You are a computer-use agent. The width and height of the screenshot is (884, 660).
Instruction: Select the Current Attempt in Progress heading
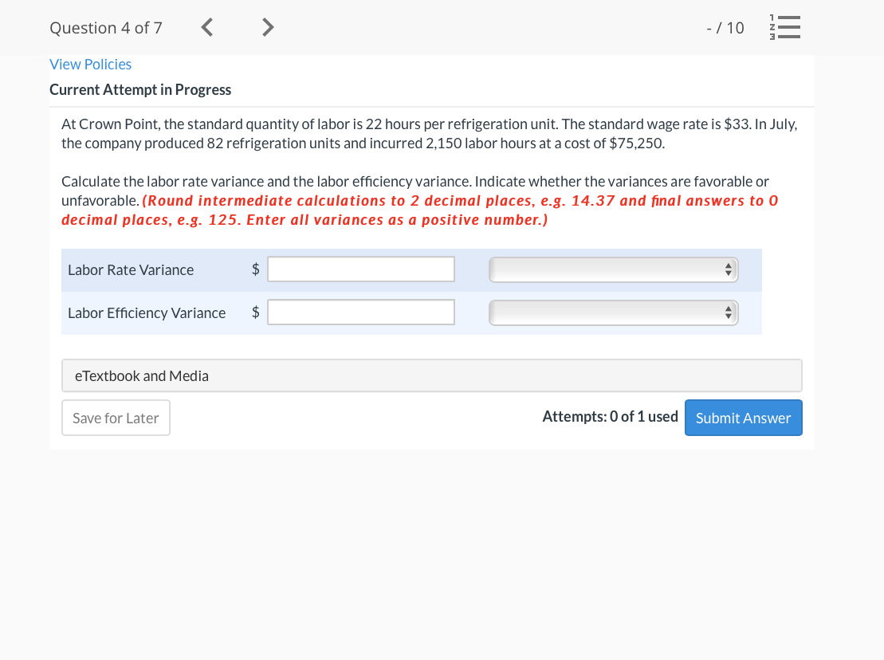tap(140, 89)
